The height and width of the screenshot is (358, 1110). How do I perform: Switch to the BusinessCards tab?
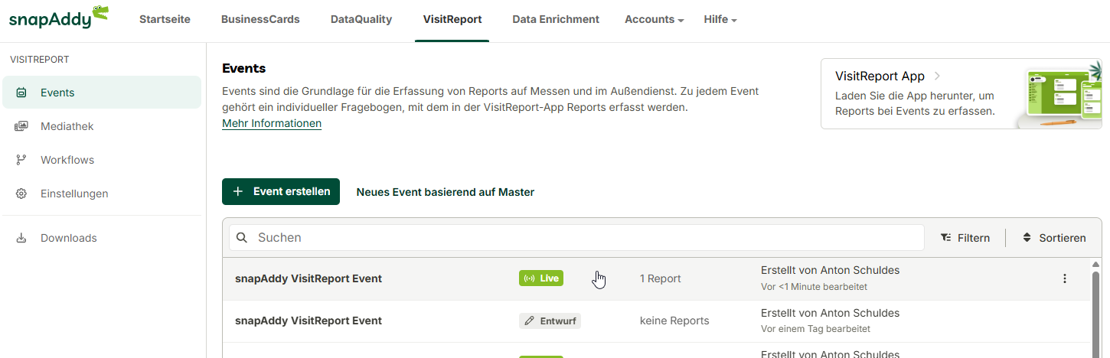[x=260, y=19]
